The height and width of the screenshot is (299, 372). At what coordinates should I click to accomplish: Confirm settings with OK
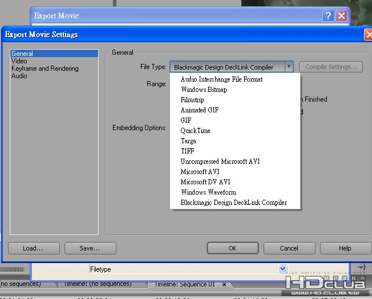click(233, 248)
